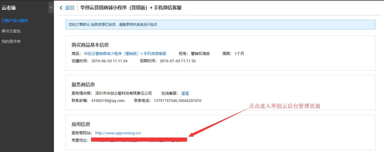Click the spec value 营销标准版
The height and width of the screenshot is (152, 384).
pos(200,54)
